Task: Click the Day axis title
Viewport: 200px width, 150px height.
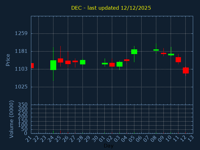Action: (x=108, y=146)
